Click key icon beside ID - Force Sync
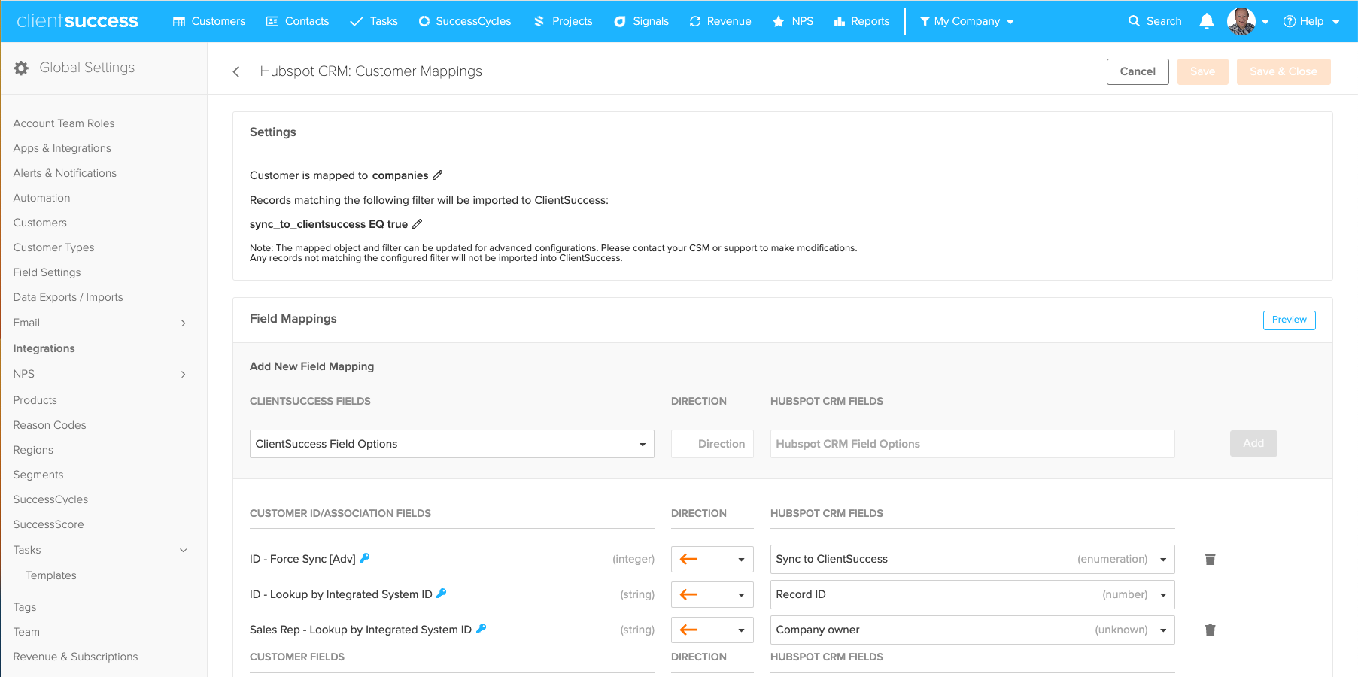The image size is (1358, 677). coord(365,557)
